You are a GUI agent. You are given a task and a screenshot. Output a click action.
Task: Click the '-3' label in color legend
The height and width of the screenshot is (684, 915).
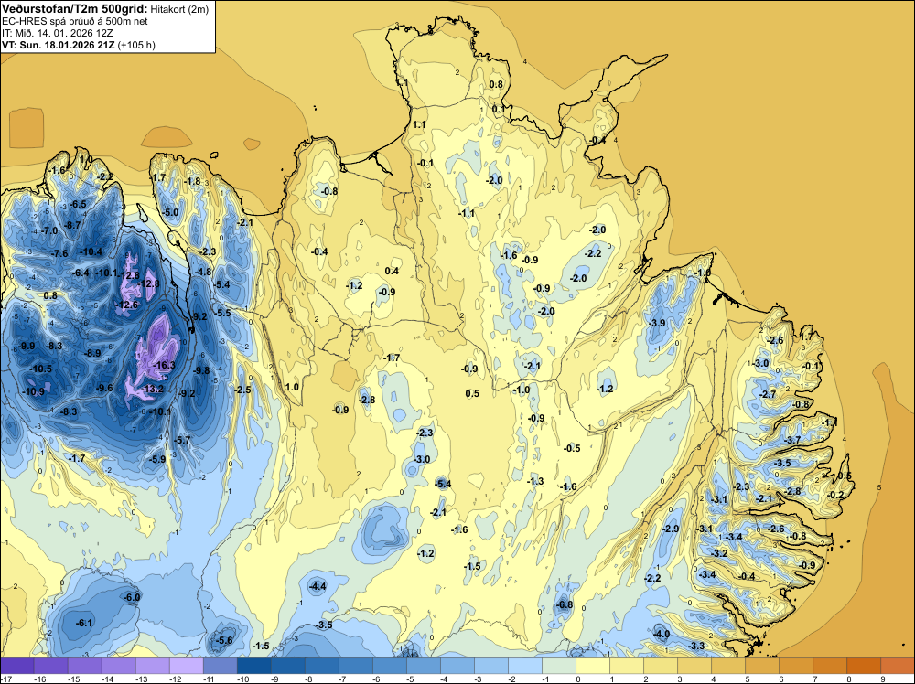476,679
